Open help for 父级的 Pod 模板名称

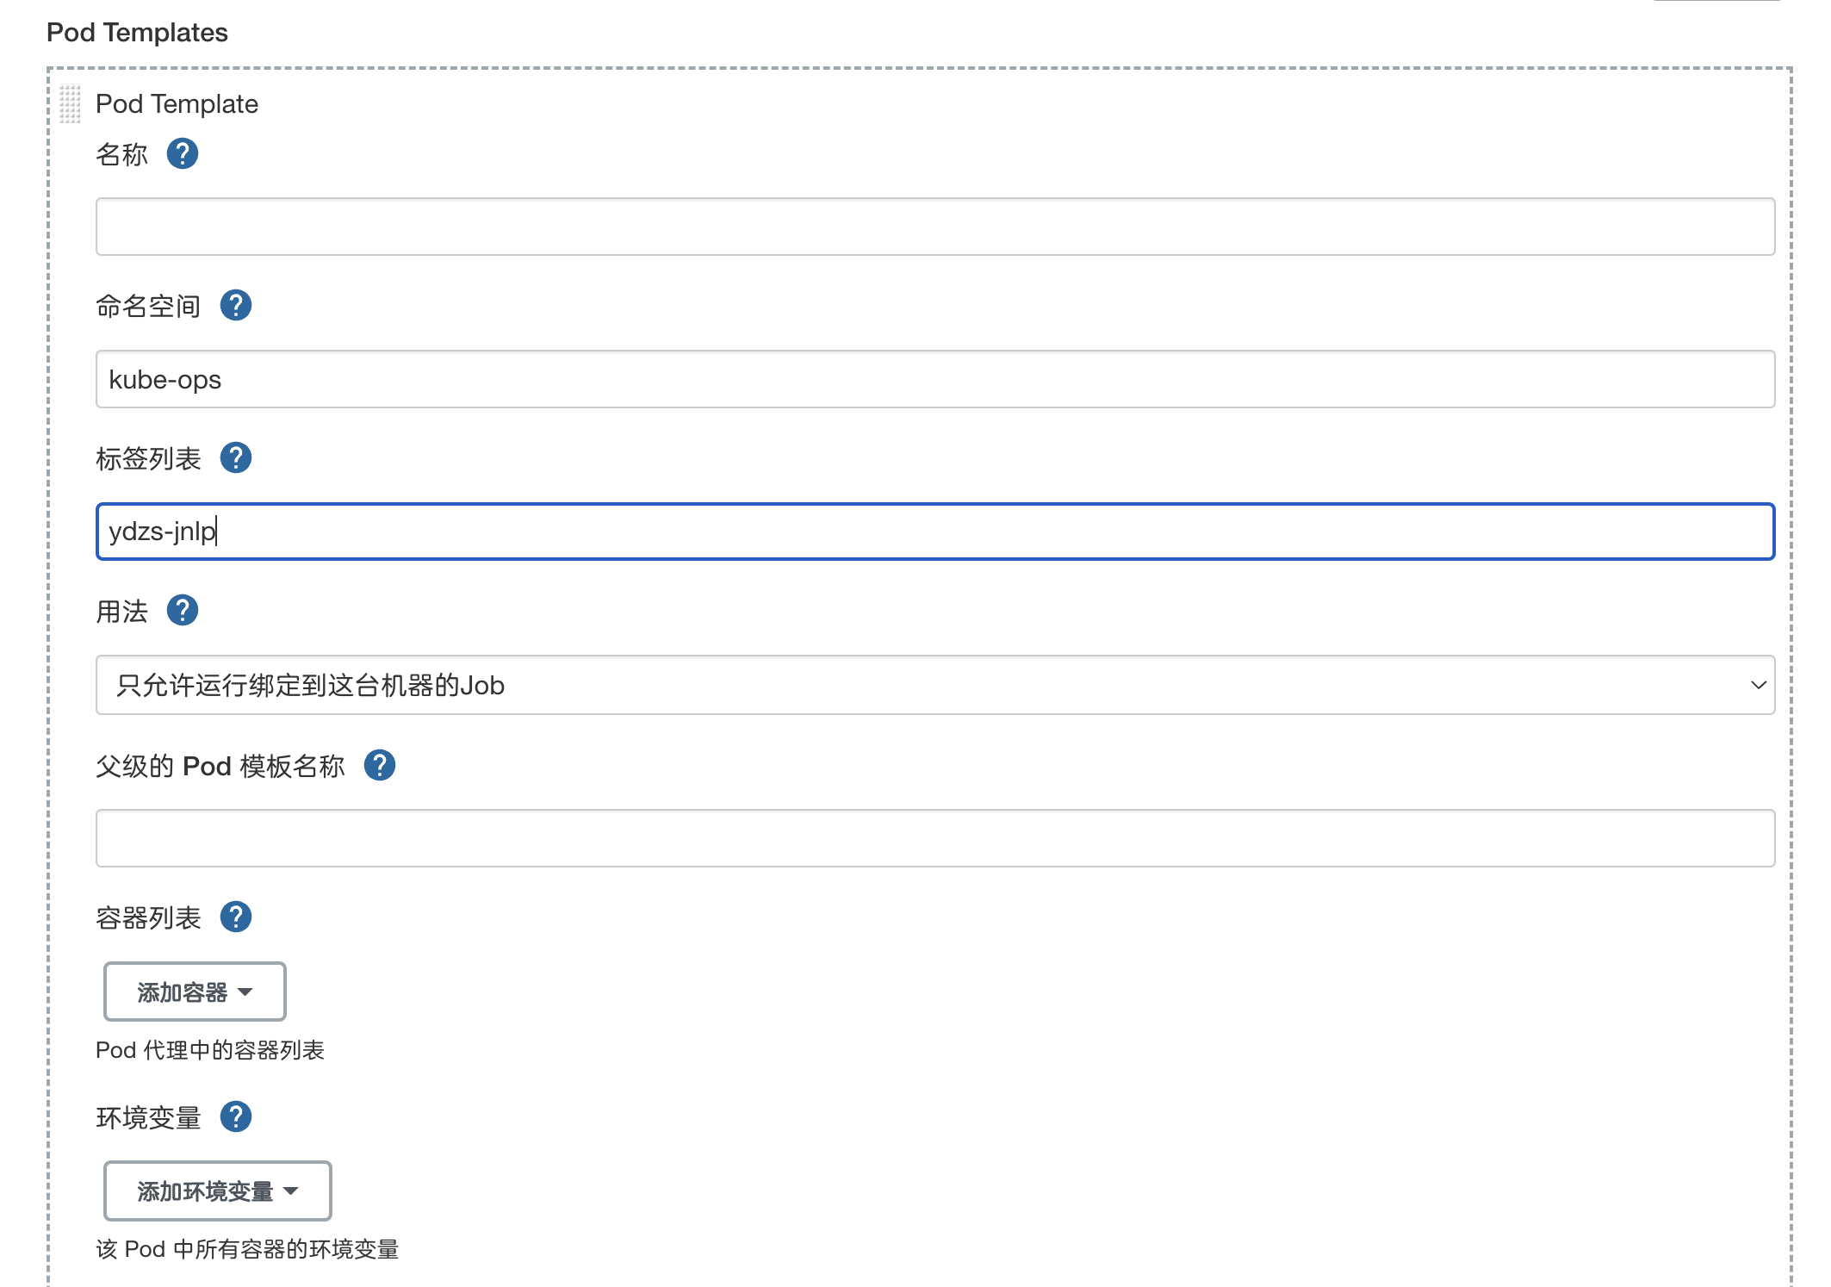tap(379, 765)
